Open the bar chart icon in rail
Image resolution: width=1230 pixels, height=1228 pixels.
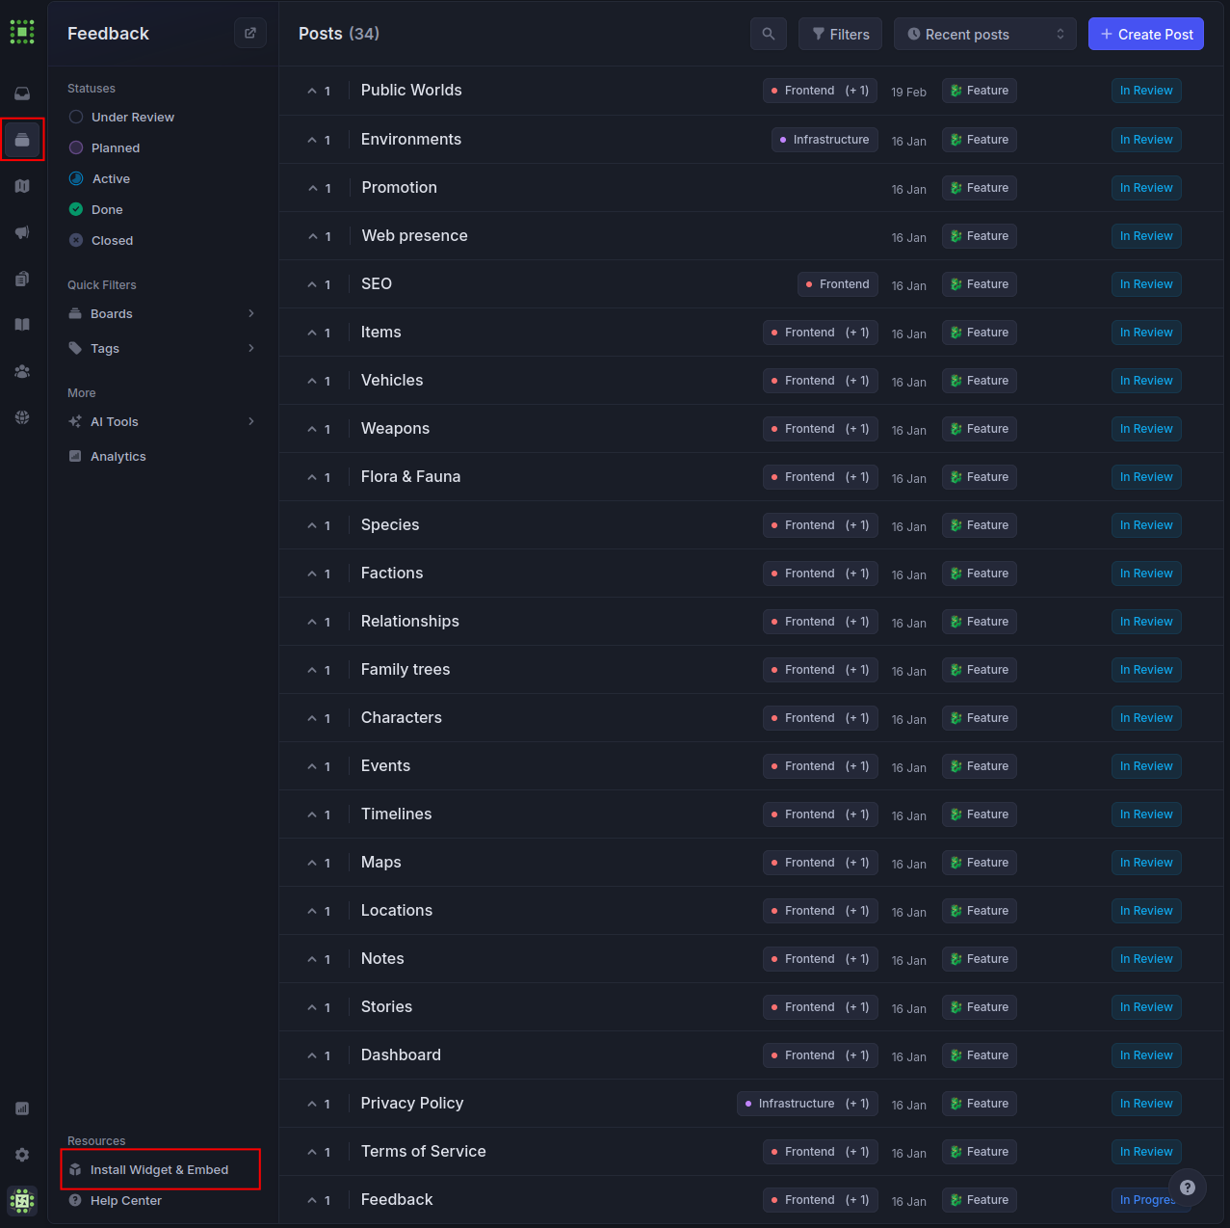22,1108
